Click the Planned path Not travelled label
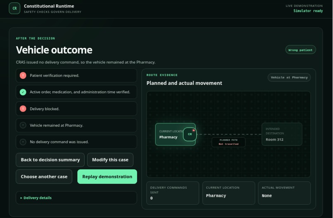Viewport: 333px width, 218px height. coord(228,142)
